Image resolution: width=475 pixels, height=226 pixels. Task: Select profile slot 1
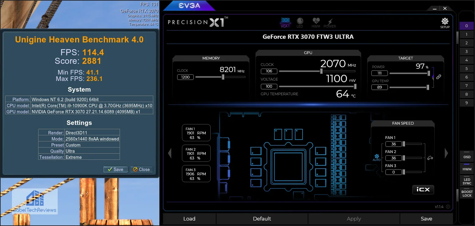[x=466, y=35]
